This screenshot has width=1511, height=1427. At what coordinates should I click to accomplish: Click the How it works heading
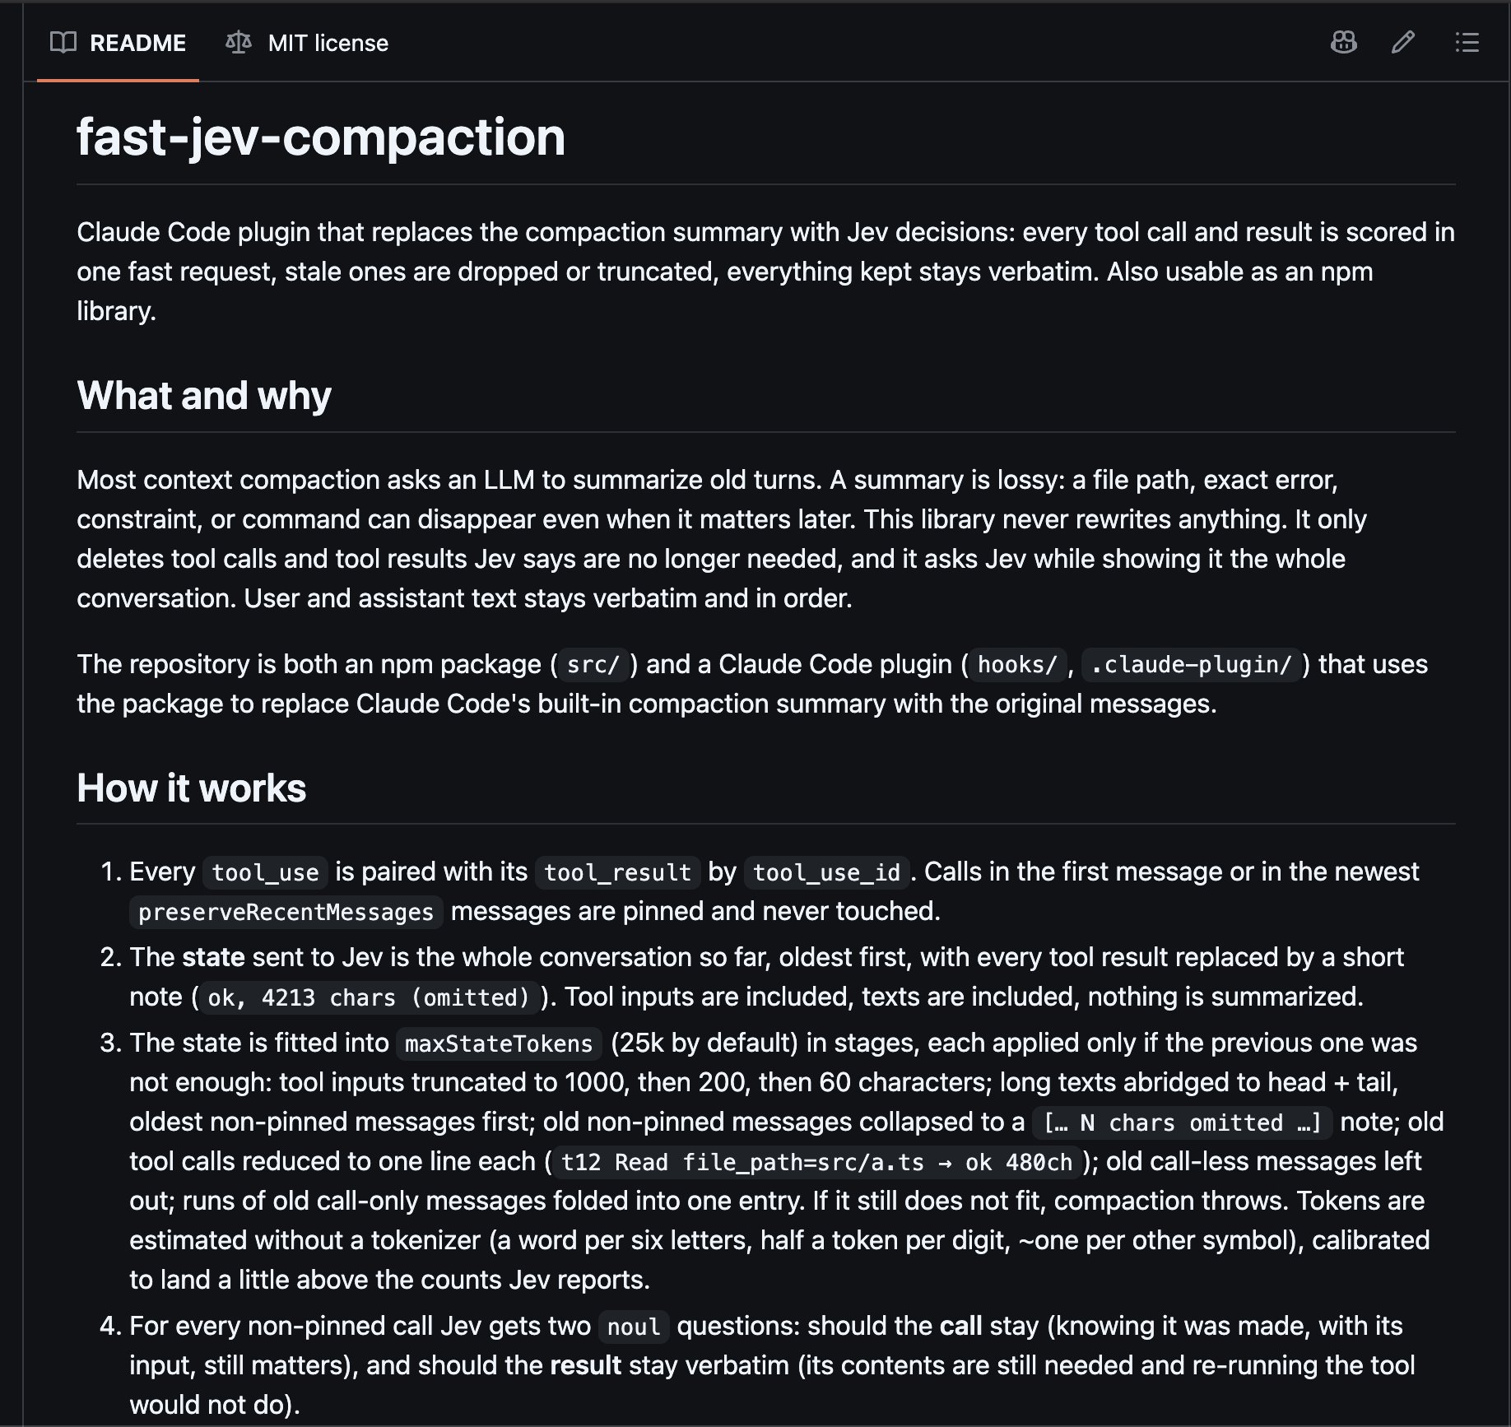tap(192, 788)
